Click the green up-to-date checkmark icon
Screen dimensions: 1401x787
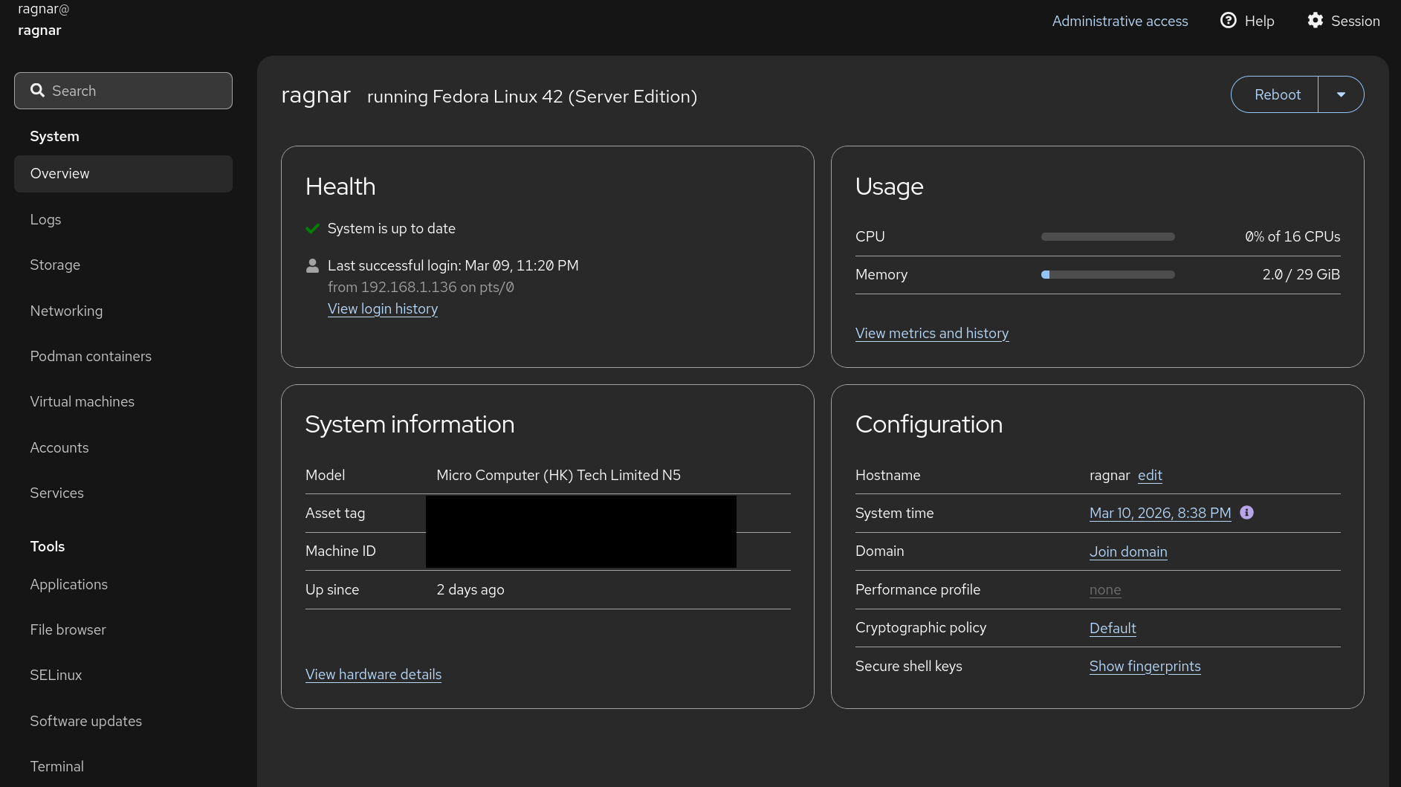click(312, 229)
